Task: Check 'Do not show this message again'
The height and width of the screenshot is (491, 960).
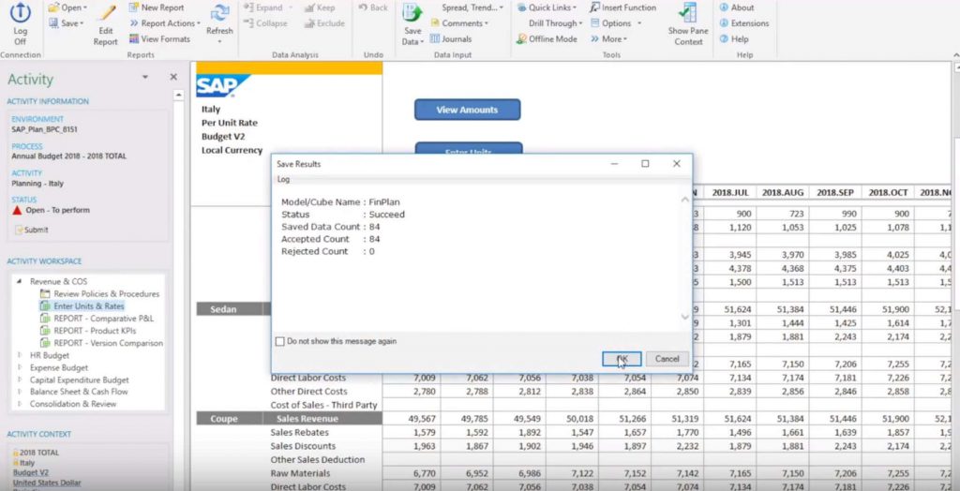Action: 279,341
